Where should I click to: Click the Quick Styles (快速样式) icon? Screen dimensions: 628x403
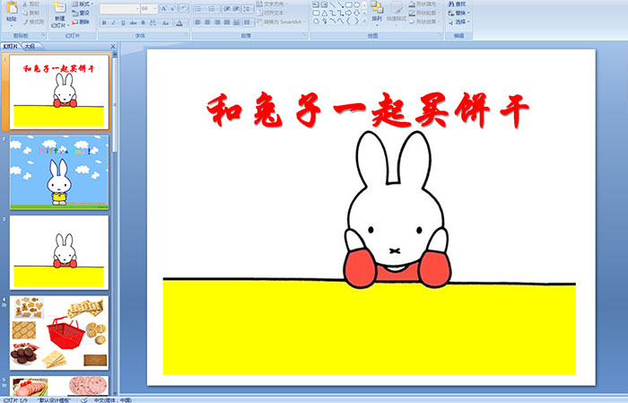tap(397, 8)
